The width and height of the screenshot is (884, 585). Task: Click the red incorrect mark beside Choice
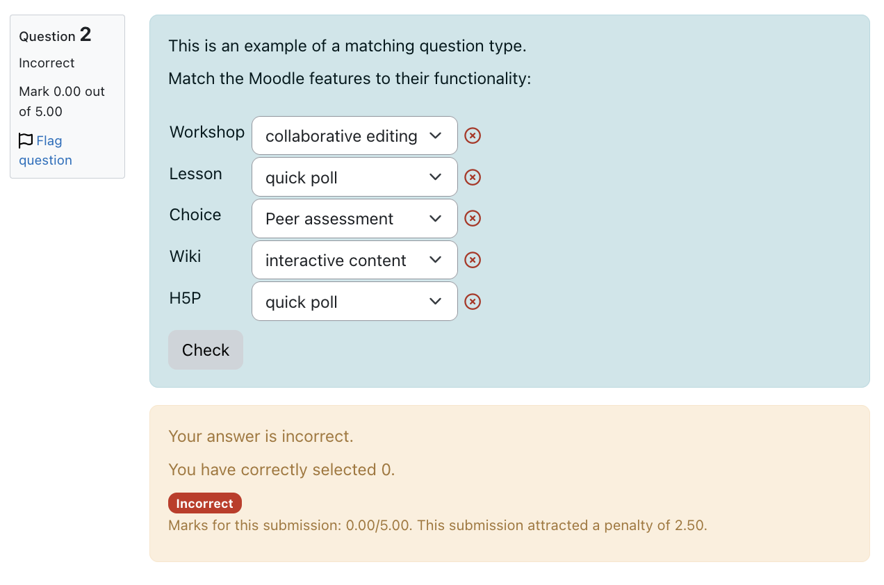473,218
